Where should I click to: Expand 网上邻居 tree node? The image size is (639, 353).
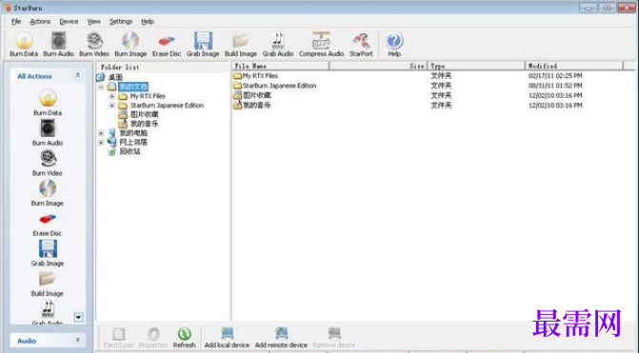click(101, 143)
